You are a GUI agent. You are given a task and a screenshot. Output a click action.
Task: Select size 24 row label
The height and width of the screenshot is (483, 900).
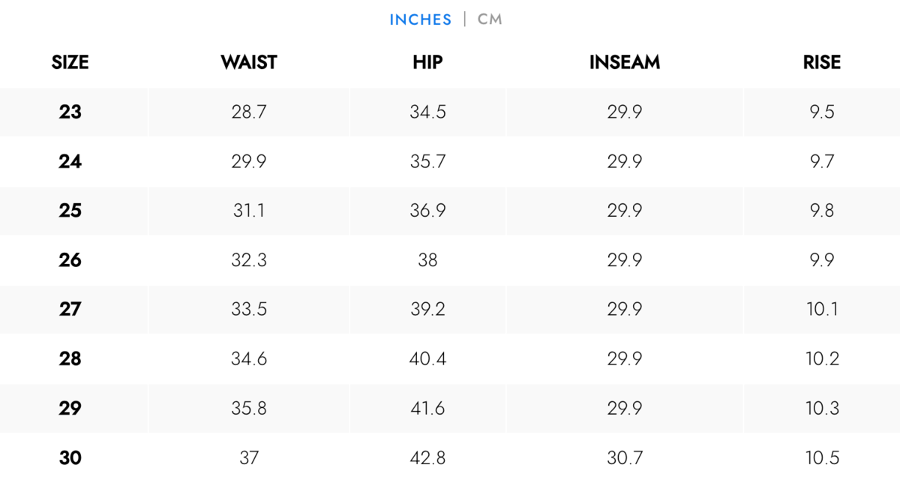[x=70, y=162]
